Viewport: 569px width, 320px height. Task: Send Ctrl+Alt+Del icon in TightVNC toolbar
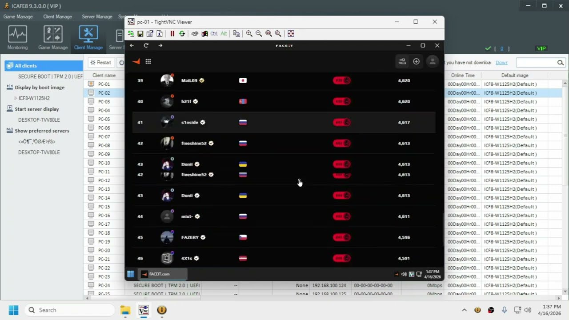195,33
